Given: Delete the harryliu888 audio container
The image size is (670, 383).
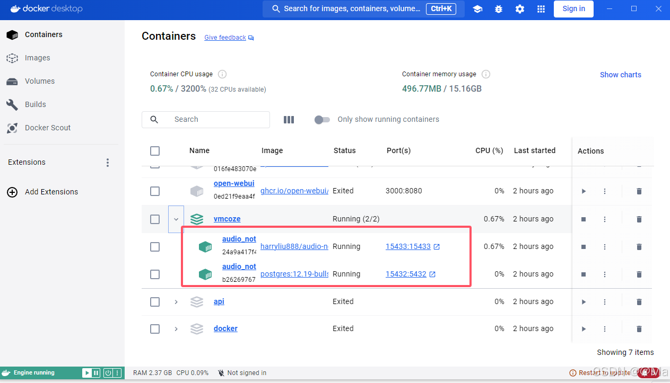Looking at the screenshot, I should click(639, 247).
